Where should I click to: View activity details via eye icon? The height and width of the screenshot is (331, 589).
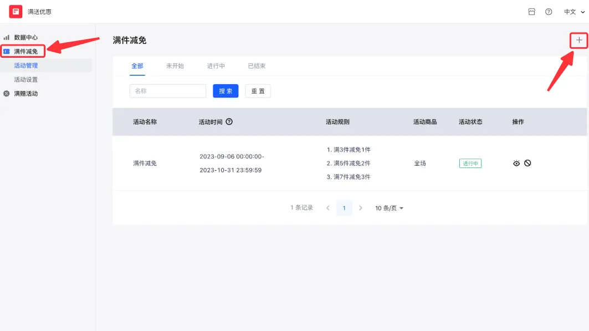click(x=516, y=163)
